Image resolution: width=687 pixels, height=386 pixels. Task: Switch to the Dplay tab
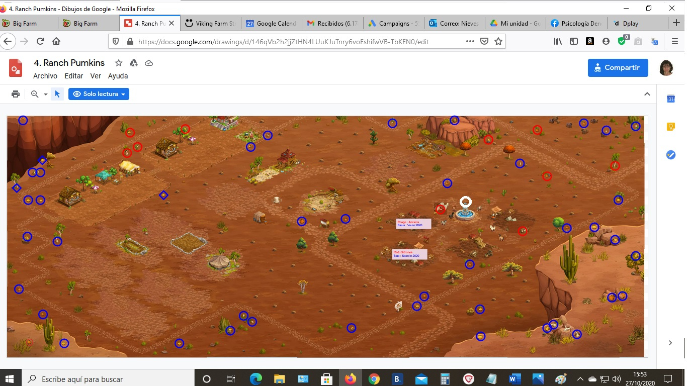click(637, 23)
